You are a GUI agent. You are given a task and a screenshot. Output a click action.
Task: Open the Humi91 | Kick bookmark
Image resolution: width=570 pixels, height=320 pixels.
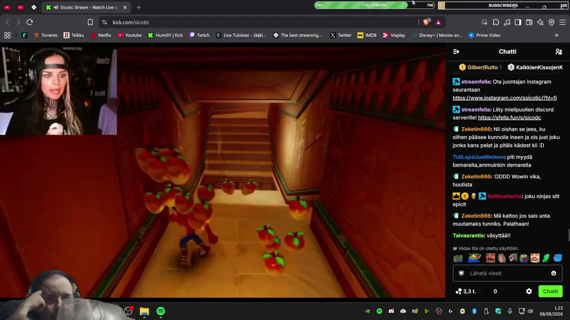165,35
